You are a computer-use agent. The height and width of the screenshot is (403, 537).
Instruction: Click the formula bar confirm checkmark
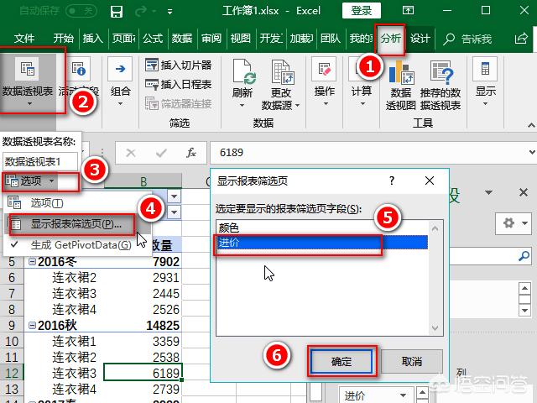[161, 153]
